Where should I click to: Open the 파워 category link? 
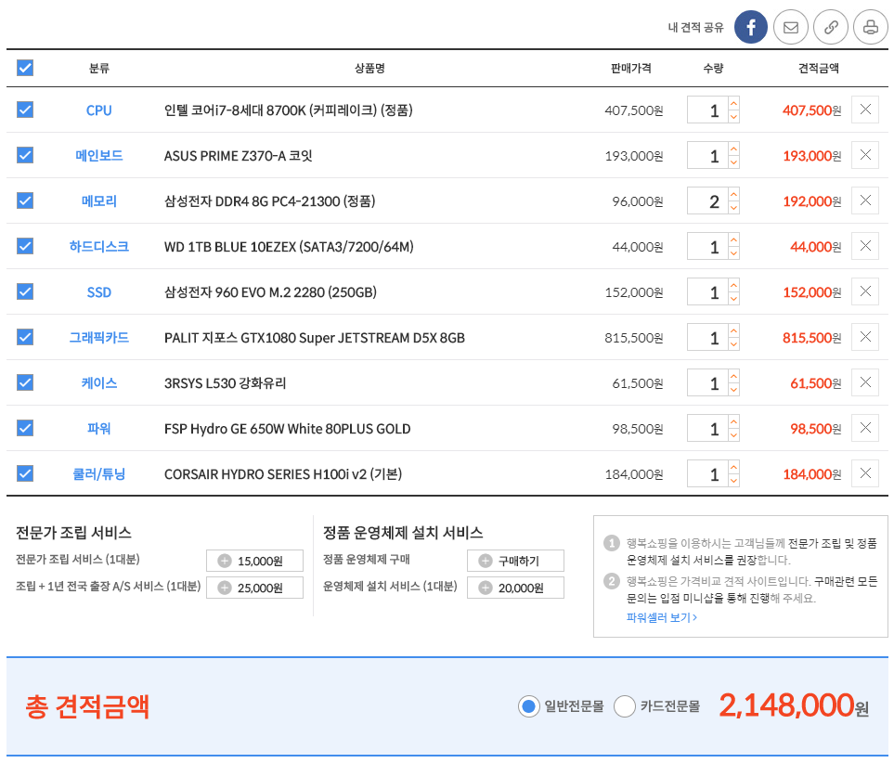coord(98,429)
